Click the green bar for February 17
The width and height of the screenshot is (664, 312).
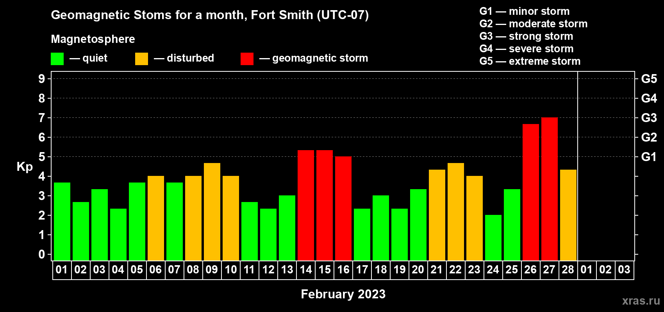(x=362, y=234)
